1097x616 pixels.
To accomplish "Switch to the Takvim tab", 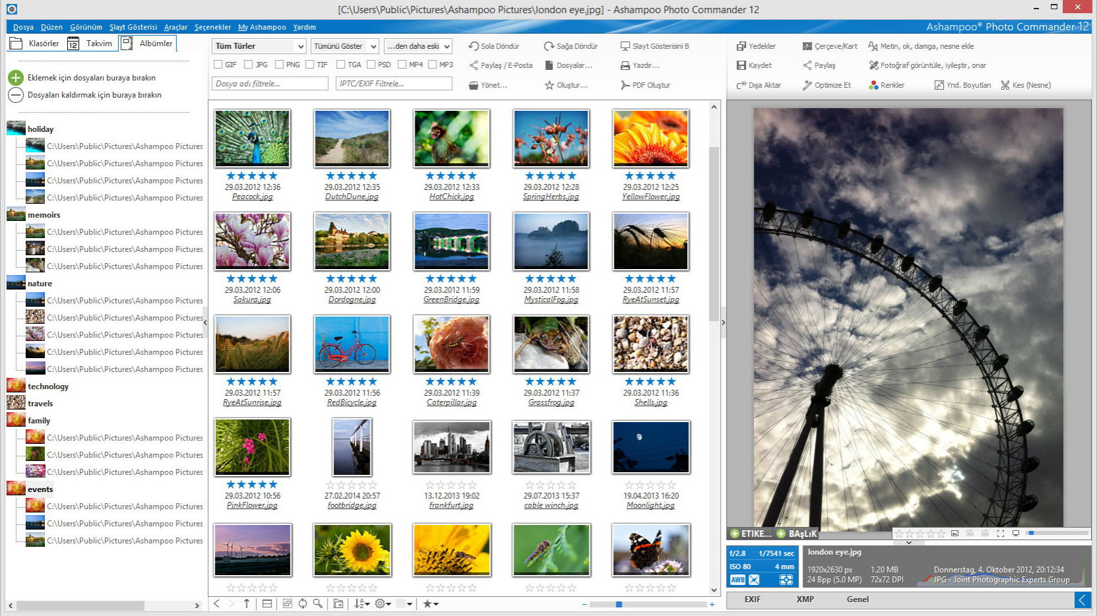I will coord(91,44).
